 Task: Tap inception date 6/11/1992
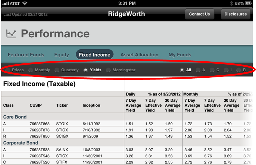(91, 124)
